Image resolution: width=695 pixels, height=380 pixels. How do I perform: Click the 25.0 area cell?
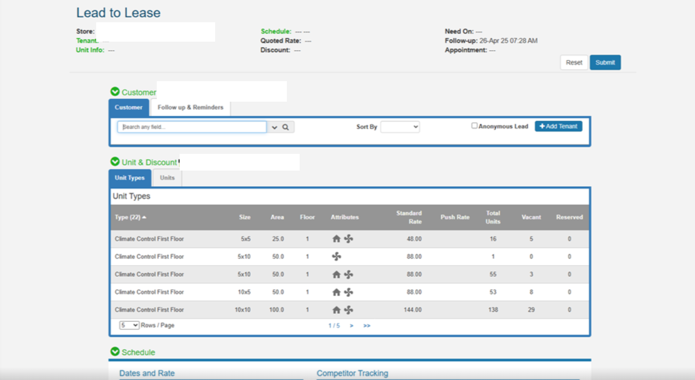[278, 239]
